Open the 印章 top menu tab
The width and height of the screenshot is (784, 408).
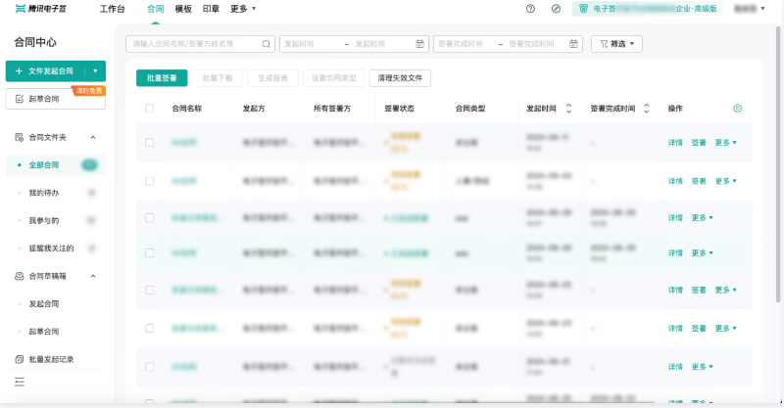(x=211, y=9)
